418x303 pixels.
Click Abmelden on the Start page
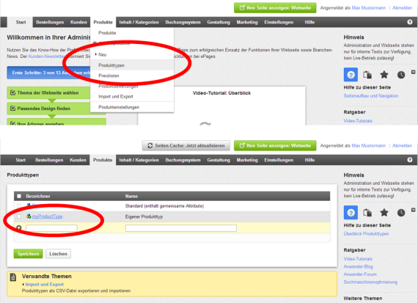click(x=402, y=8)
